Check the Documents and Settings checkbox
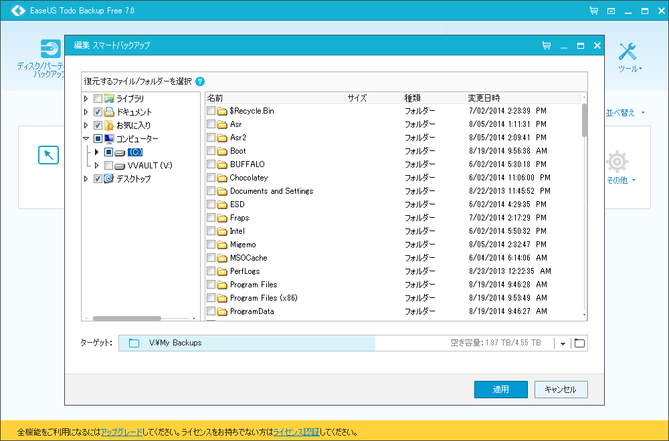This screenshot has width=669, height=441. [211, 191]
